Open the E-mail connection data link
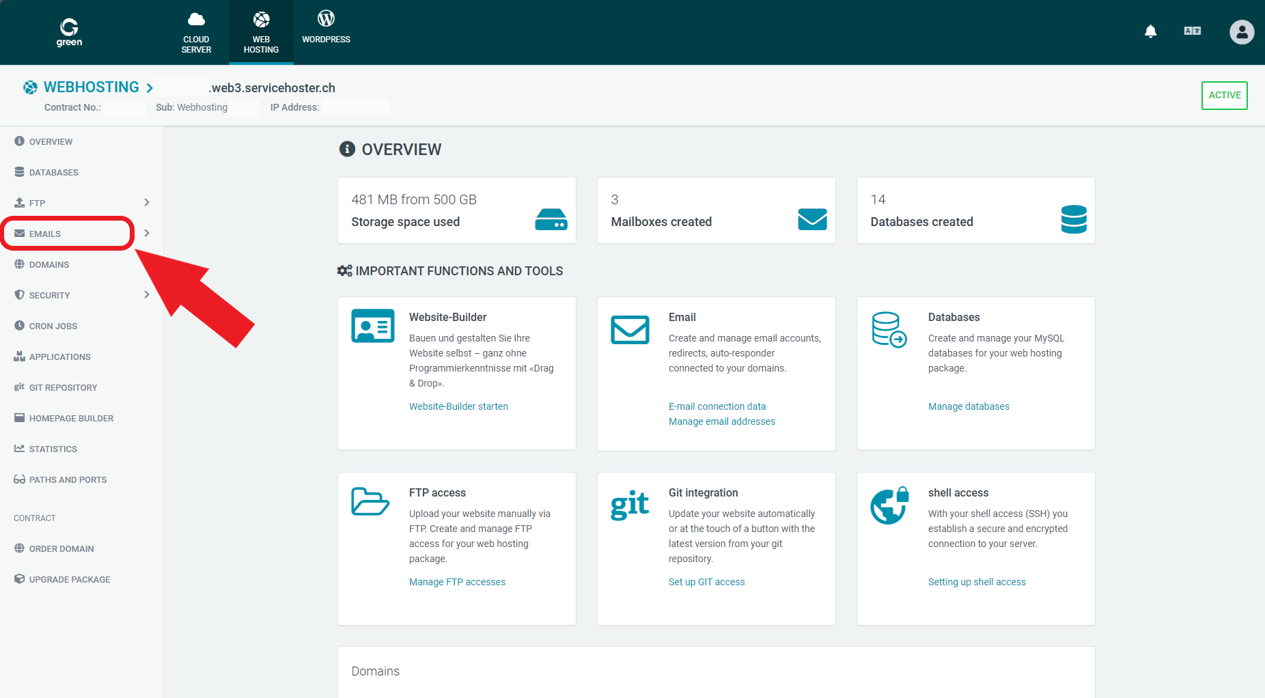The height and width of the screenshot is (698, 1265). click(717, 406)
